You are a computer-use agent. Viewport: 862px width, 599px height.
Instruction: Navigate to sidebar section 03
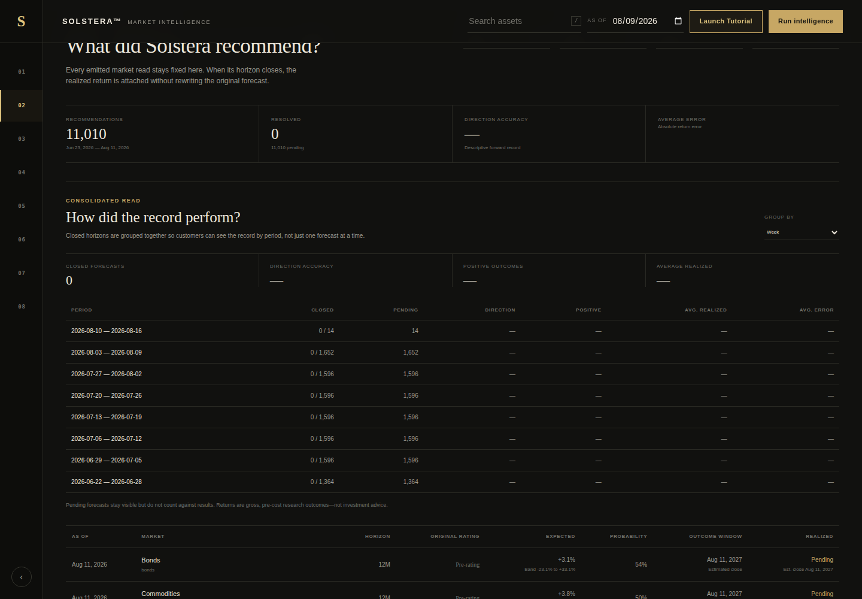tap(22, 139)
